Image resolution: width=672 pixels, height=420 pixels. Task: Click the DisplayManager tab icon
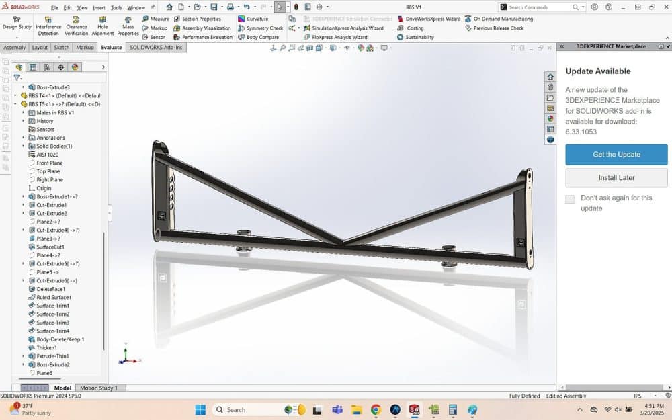(75, 67)
